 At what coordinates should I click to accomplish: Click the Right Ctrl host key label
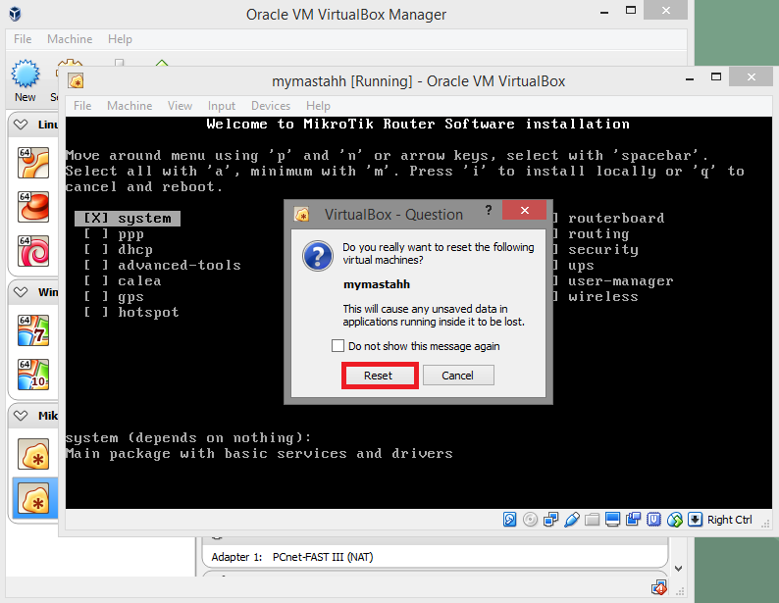729,520
